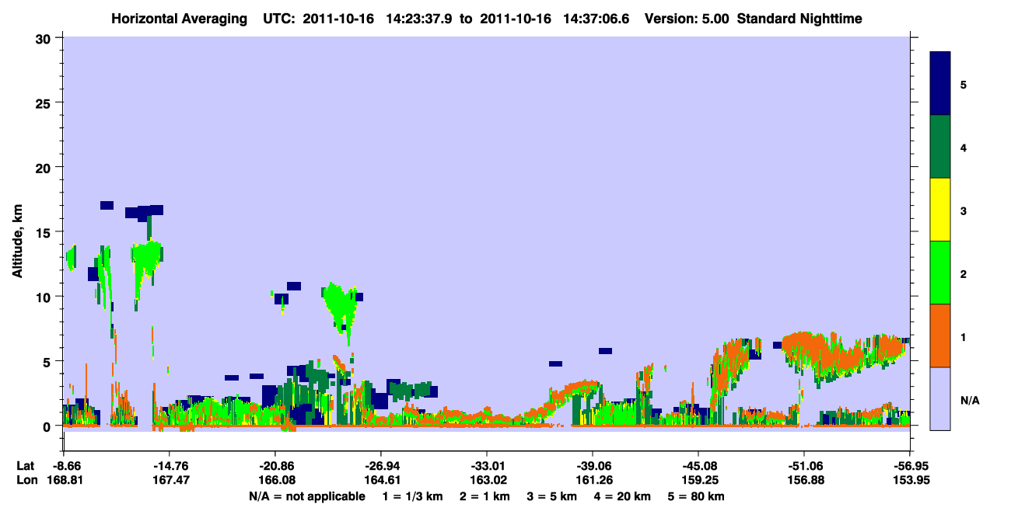Click longitude value '167.47'
The image size is (1011, 518).
point(170,480)
